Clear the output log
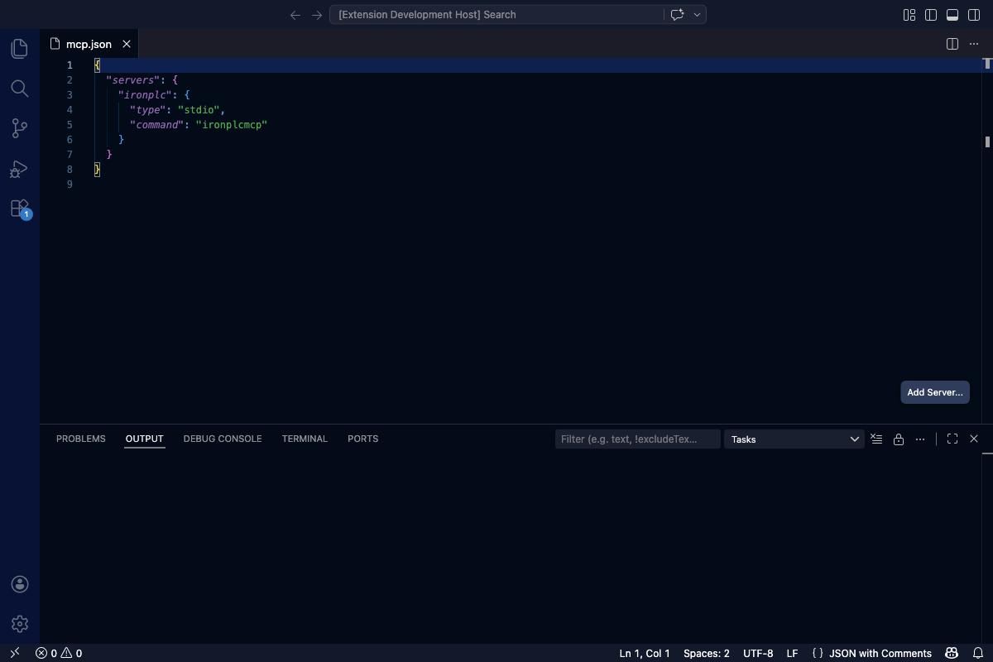Image resolution: width=993 pixels, height=662 pixels. (877, 439)
